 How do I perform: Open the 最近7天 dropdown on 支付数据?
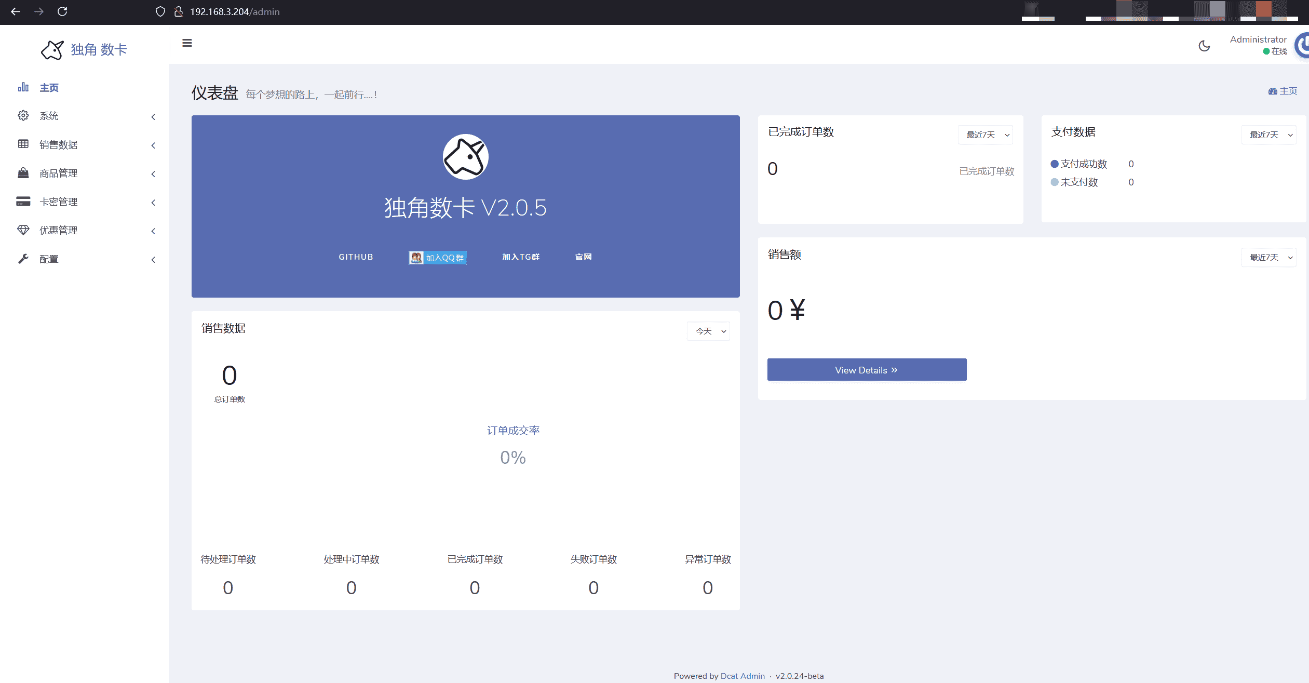[1268, 135]
